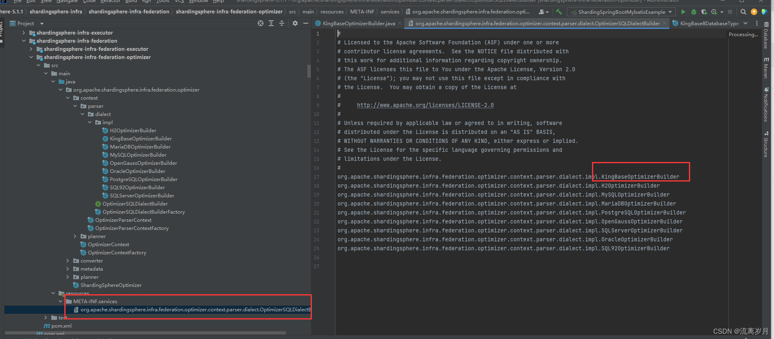Click the Project tree horizontal scrollbar
Viewport: 774px width, 339px height.
145,333
